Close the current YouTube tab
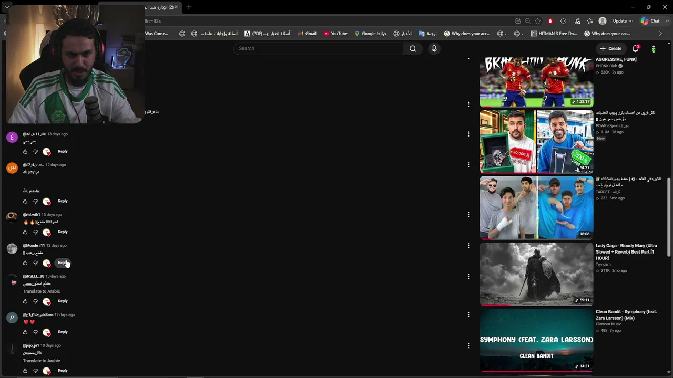The width and height of the screenshot is (673, 378). (176, 7)
